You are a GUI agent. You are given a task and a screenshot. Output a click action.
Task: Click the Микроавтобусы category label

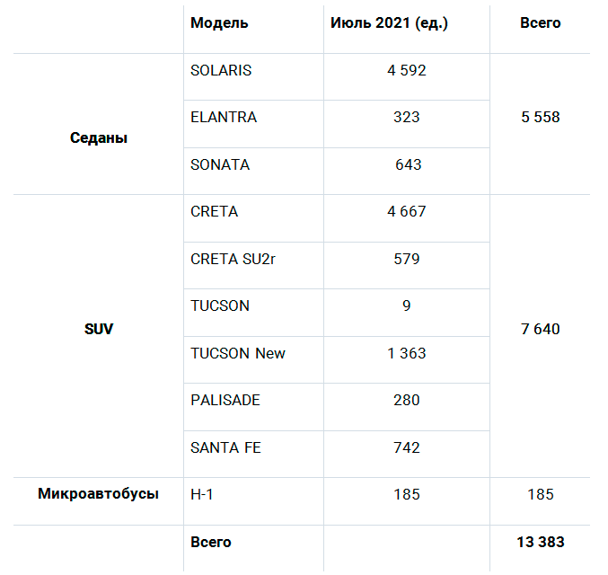pos(98,493)
